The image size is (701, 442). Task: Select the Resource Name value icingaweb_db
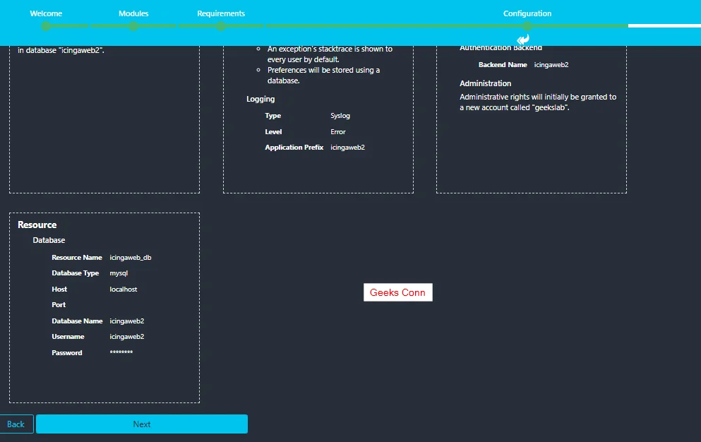(129, 257)
